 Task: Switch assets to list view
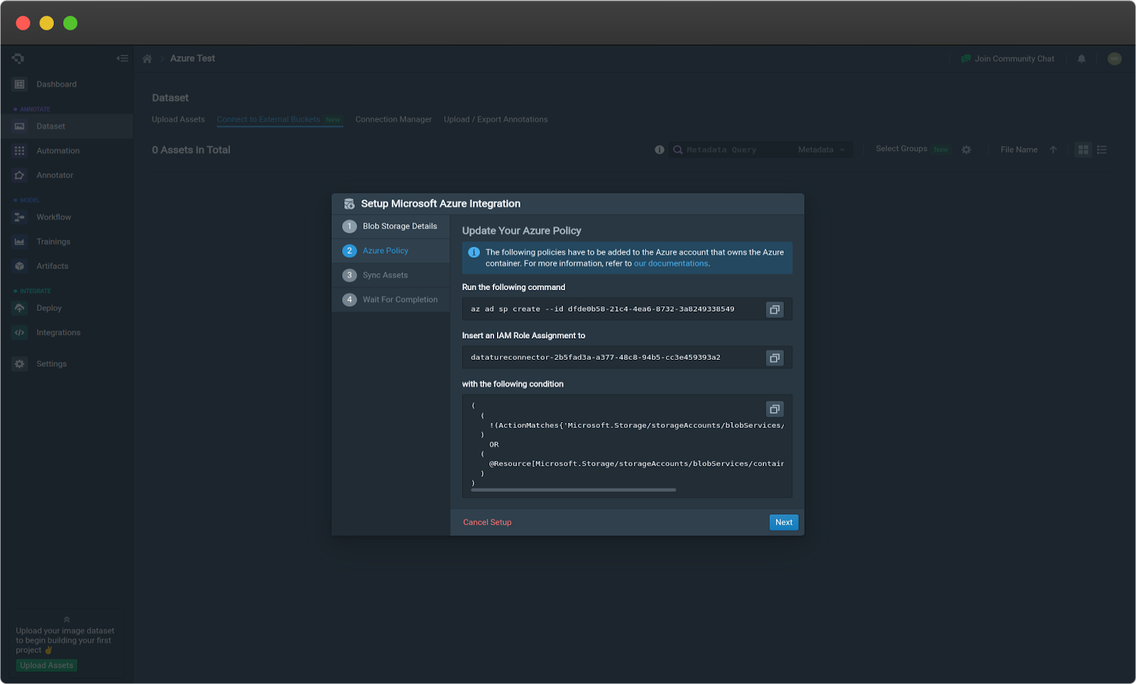[x=1101, y=150]
